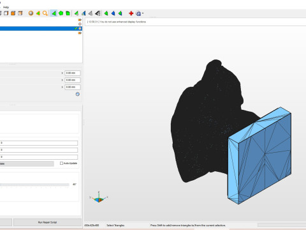
Task: Select the highlighted green triangle selection tool
Action: coord(54,13)
